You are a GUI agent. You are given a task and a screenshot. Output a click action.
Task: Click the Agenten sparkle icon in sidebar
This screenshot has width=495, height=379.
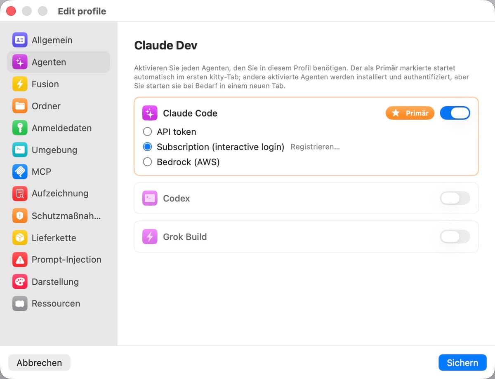[20, 62]
